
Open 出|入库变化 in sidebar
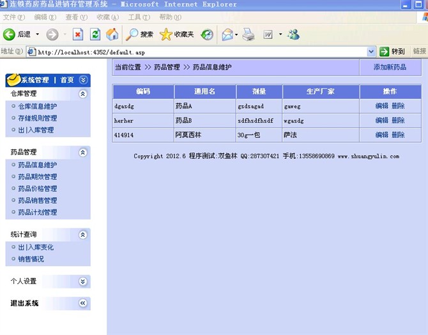[x=36, y=247]
